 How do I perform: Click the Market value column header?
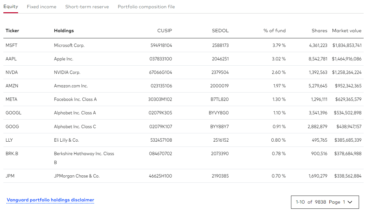[x=346, y=31]
